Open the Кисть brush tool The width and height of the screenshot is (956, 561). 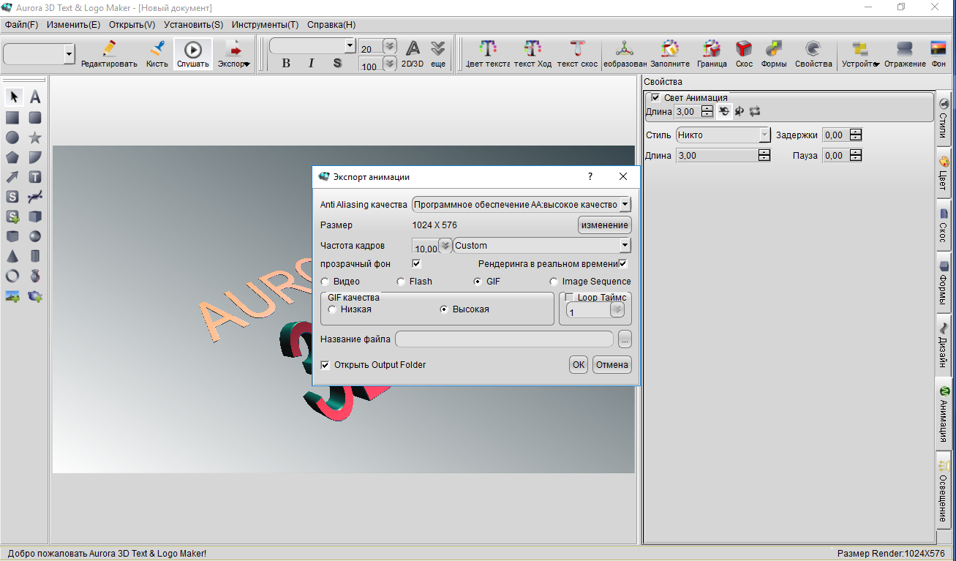pyautogui.click(x=157, y=54)
